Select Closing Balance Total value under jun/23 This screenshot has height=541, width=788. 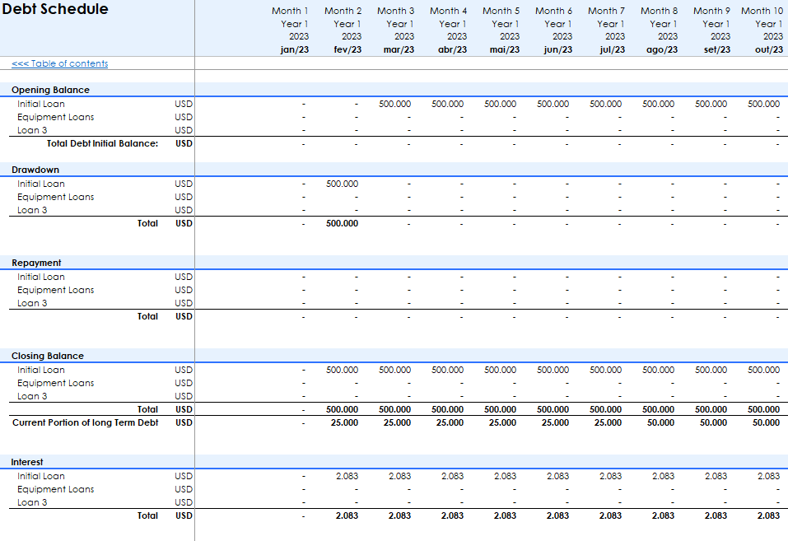point(553,409)
